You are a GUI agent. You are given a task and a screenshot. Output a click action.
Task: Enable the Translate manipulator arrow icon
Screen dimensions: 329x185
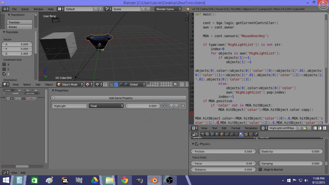click(x=116, y=84)
